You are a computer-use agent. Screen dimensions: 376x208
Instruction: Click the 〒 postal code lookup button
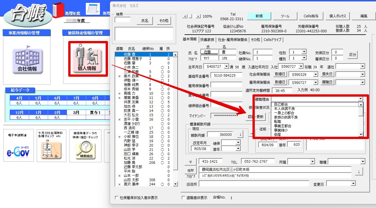point(191,161)
